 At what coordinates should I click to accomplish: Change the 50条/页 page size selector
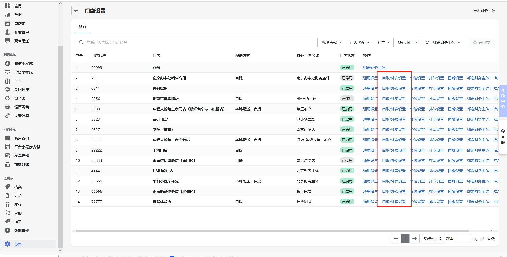coord(432,239)
